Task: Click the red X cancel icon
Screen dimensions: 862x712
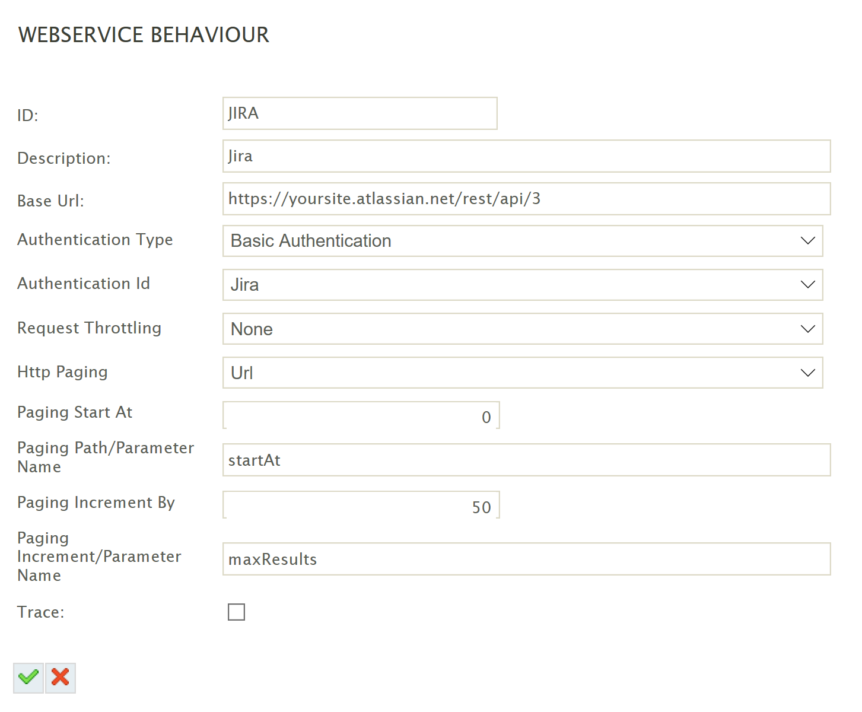Action: tap(61, 677)
